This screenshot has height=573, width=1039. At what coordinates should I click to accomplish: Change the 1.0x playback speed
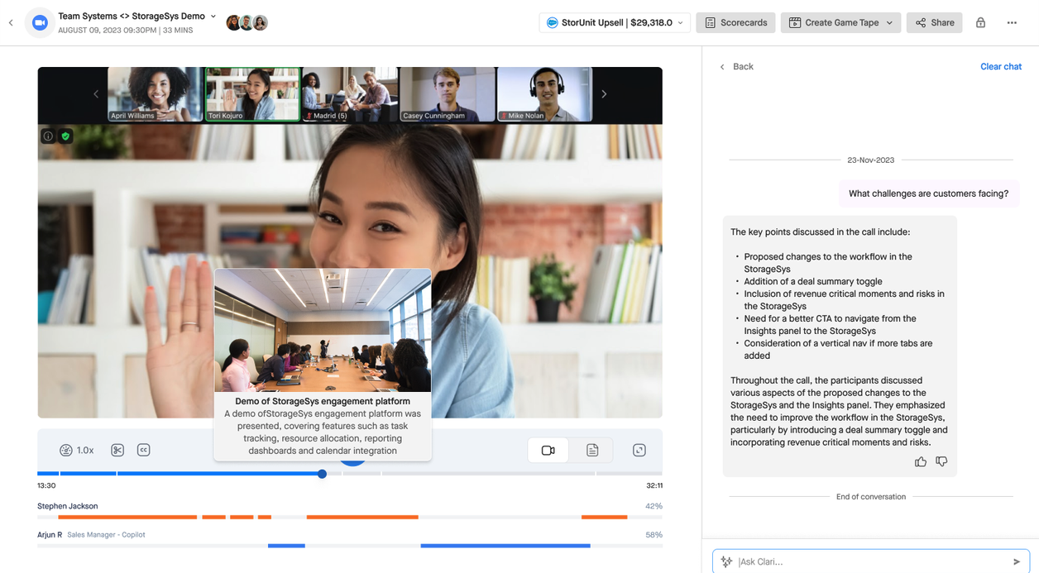[77, 450]
